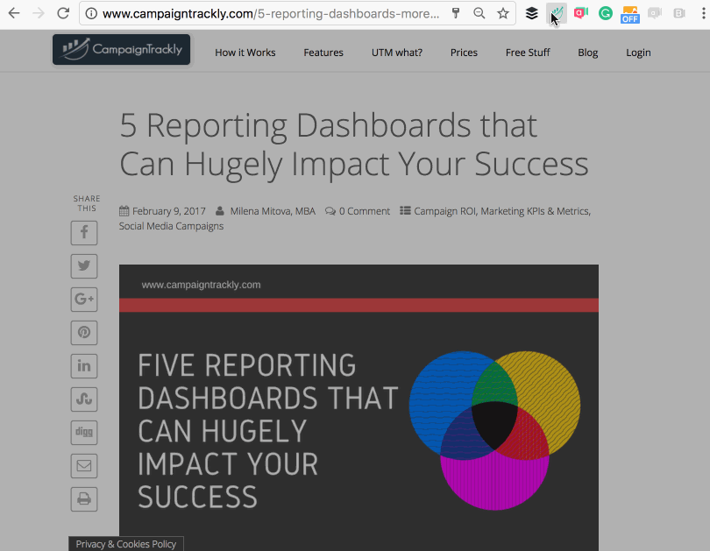Click the greyed speech bubble extension icon
The width and height of the screenshot is (710, 551).
654,13
